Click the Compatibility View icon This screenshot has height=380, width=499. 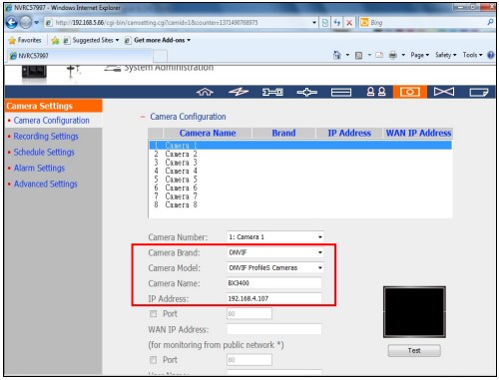(x=325, y=23)
